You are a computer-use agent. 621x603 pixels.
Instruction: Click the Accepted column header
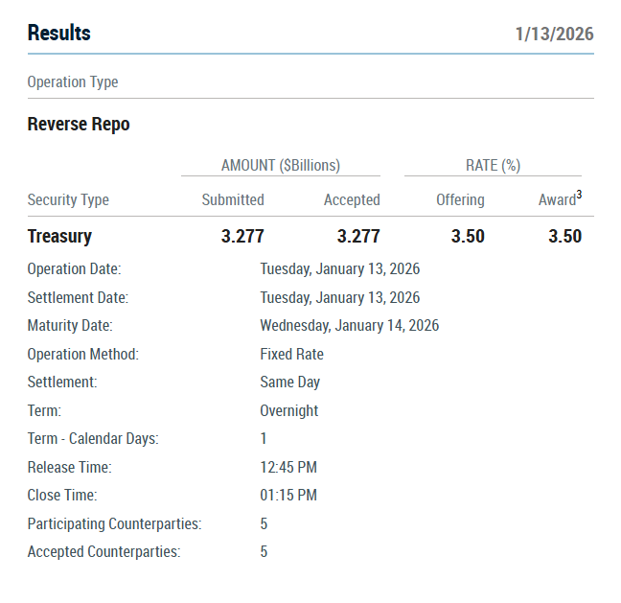(x=352, y=200)
